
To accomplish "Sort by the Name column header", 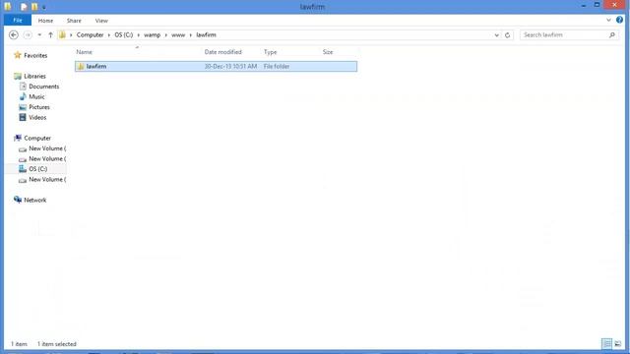I will point(84,52).
